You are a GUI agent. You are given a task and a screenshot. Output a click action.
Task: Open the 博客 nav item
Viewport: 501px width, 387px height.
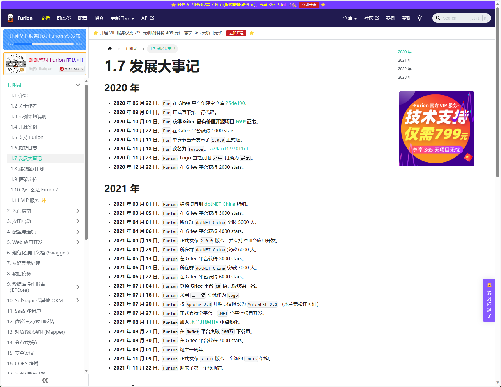coord(99,18)
